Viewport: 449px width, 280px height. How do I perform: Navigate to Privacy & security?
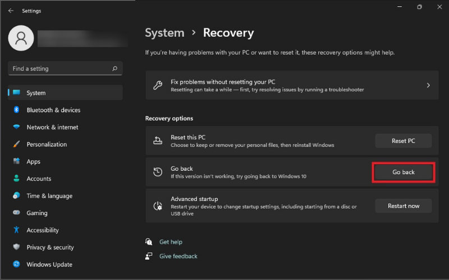tap(65, 247)
